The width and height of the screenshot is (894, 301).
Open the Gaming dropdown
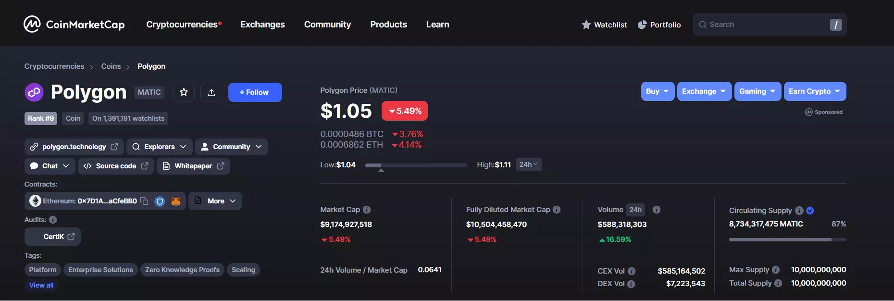point(757,91)
